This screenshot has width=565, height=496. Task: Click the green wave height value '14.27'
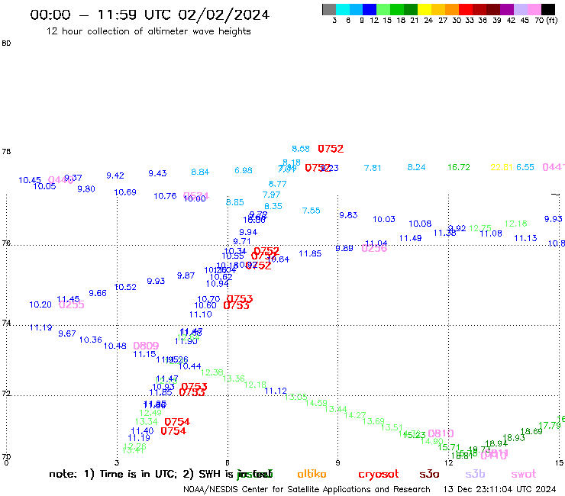[x=354, y=415]
